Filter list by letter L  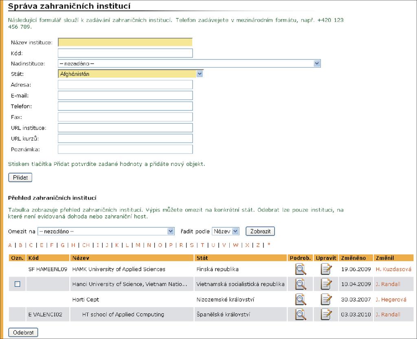127,245
